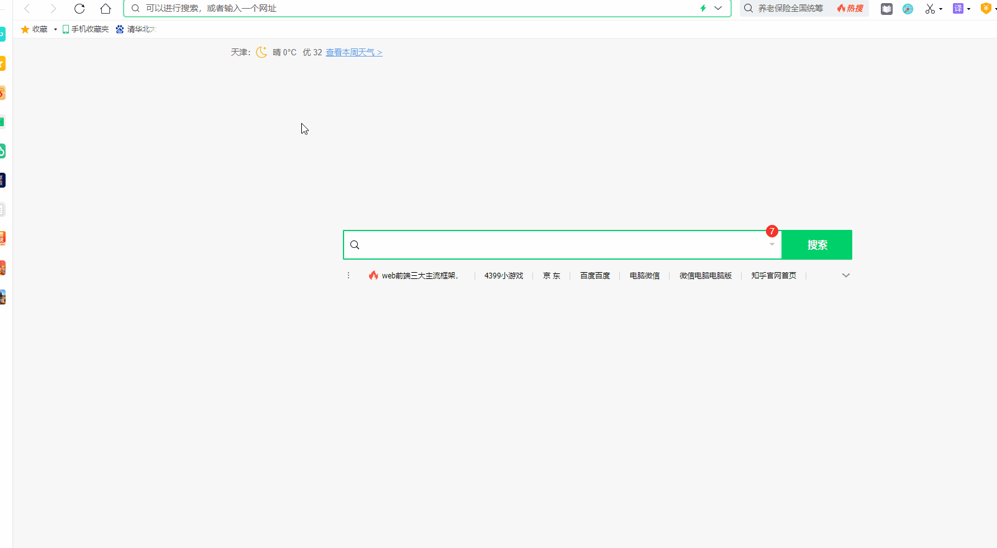Screen dimensions: 997x548
Task: Open the 4399小游戏 link
Action: point(504,276)
